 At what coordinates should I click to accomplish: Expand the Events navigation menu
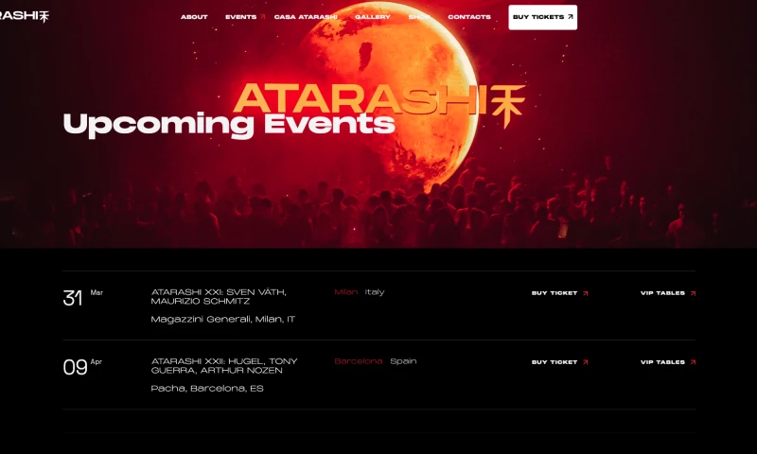coord(241,17)
